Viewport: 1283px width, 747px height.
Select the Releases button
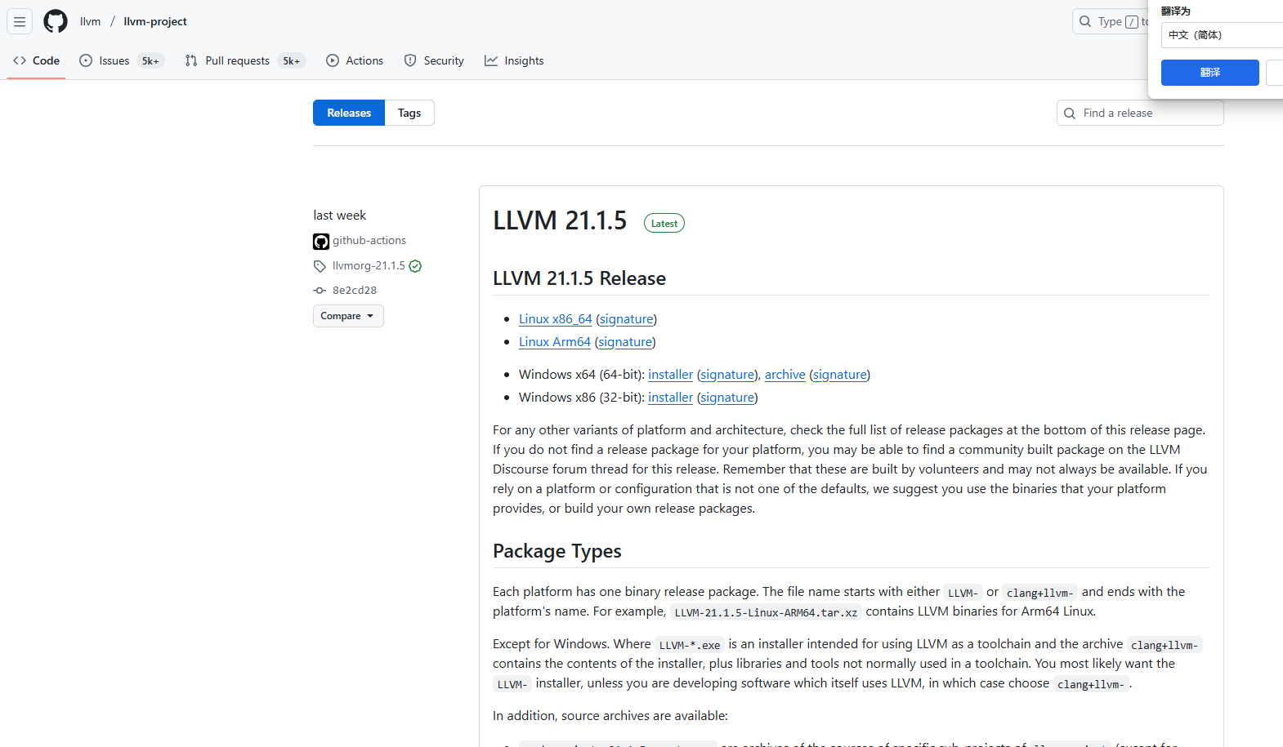pos(349,113)
